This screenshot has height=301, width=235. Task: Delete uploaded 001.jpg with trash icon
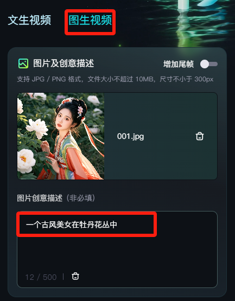point(200,136)
